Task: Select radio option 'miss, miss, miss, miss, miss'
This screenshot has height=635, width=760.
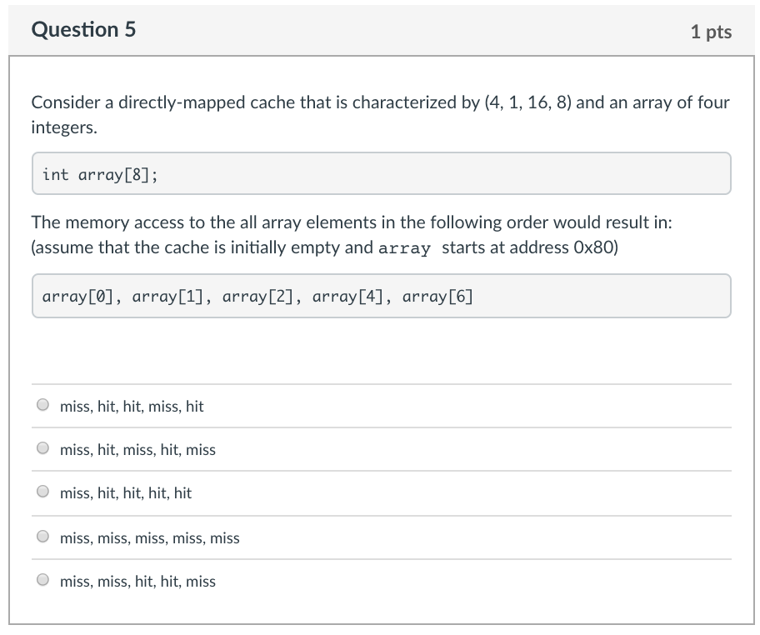Action: tap(42, 536)
